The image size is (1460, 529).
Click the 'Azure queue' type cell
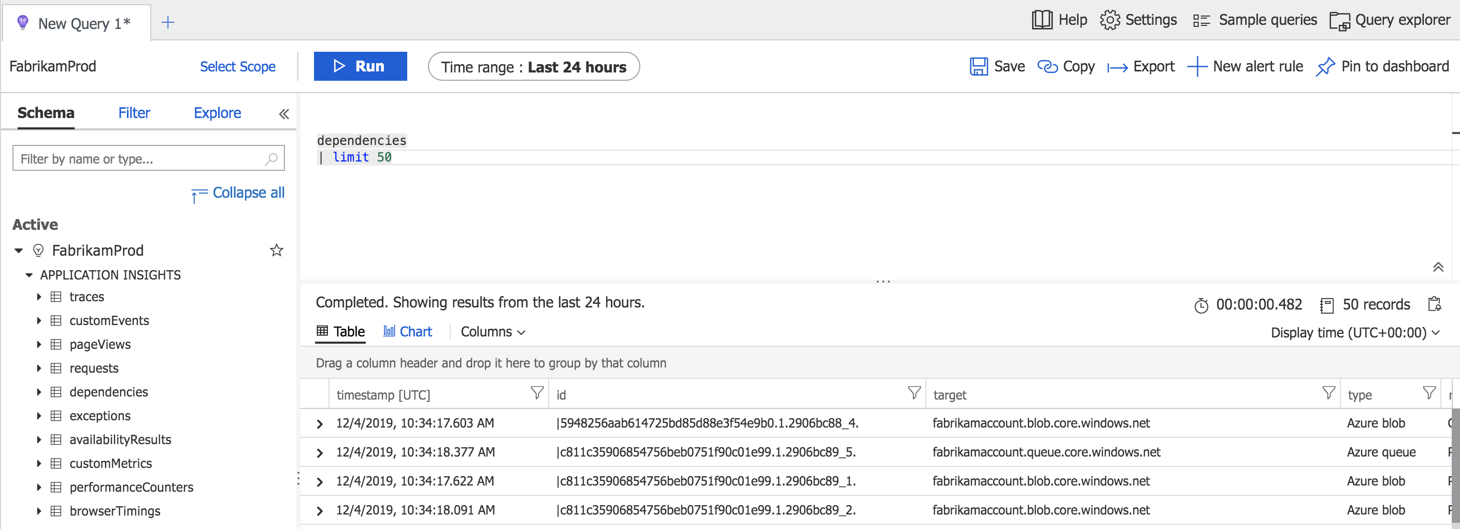[1381, 452]
